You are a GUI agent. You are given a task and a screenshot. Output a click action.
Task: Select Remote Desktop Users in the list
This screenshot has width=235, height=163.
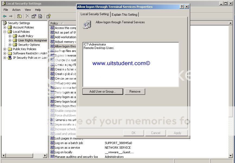(x=99, y=48)
